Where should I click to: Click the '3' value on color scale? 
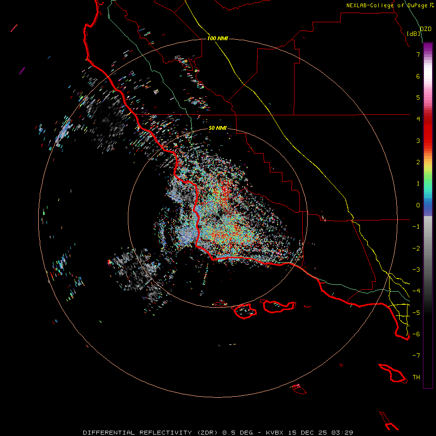[x=418, y=140]
